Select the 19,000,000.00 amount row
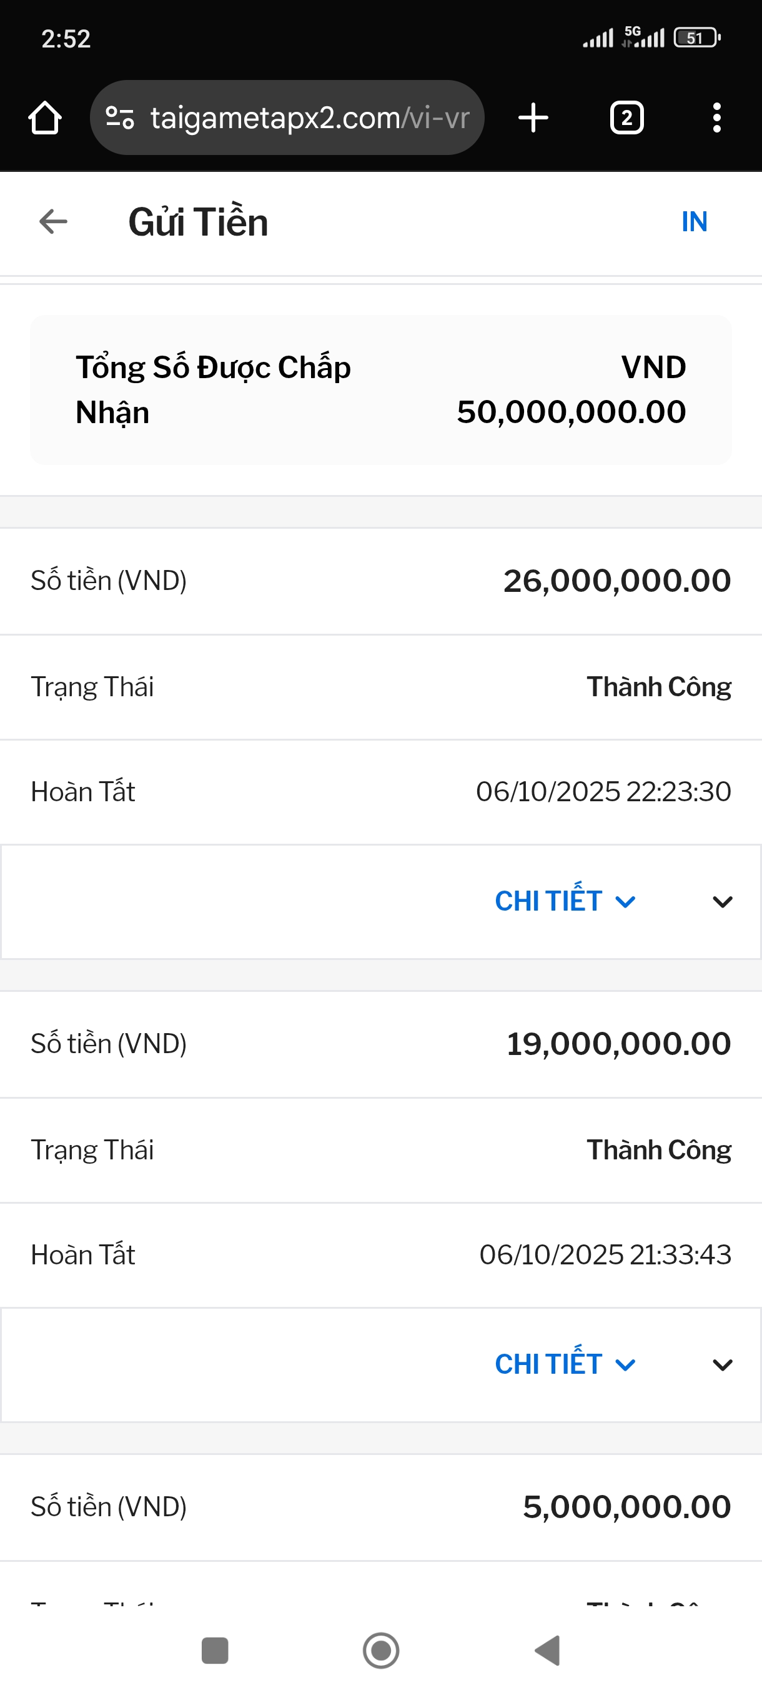This screenshot has width=762, height=1695. point(380,1044)
